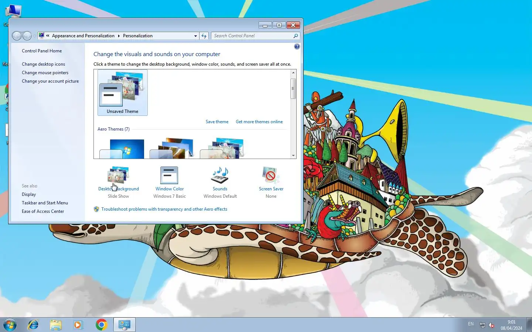This screenshot has width=532, height=332.
Task: Select the second Aero theme thumbnail
Action: coord(171,148)
